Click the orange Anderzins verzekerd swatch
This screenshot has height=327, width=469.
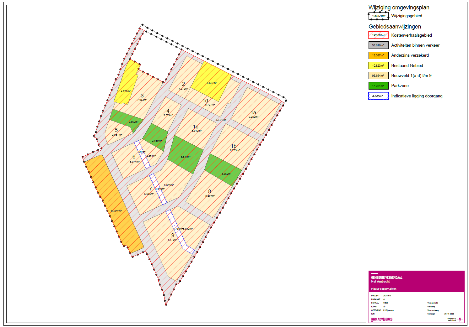378,55
